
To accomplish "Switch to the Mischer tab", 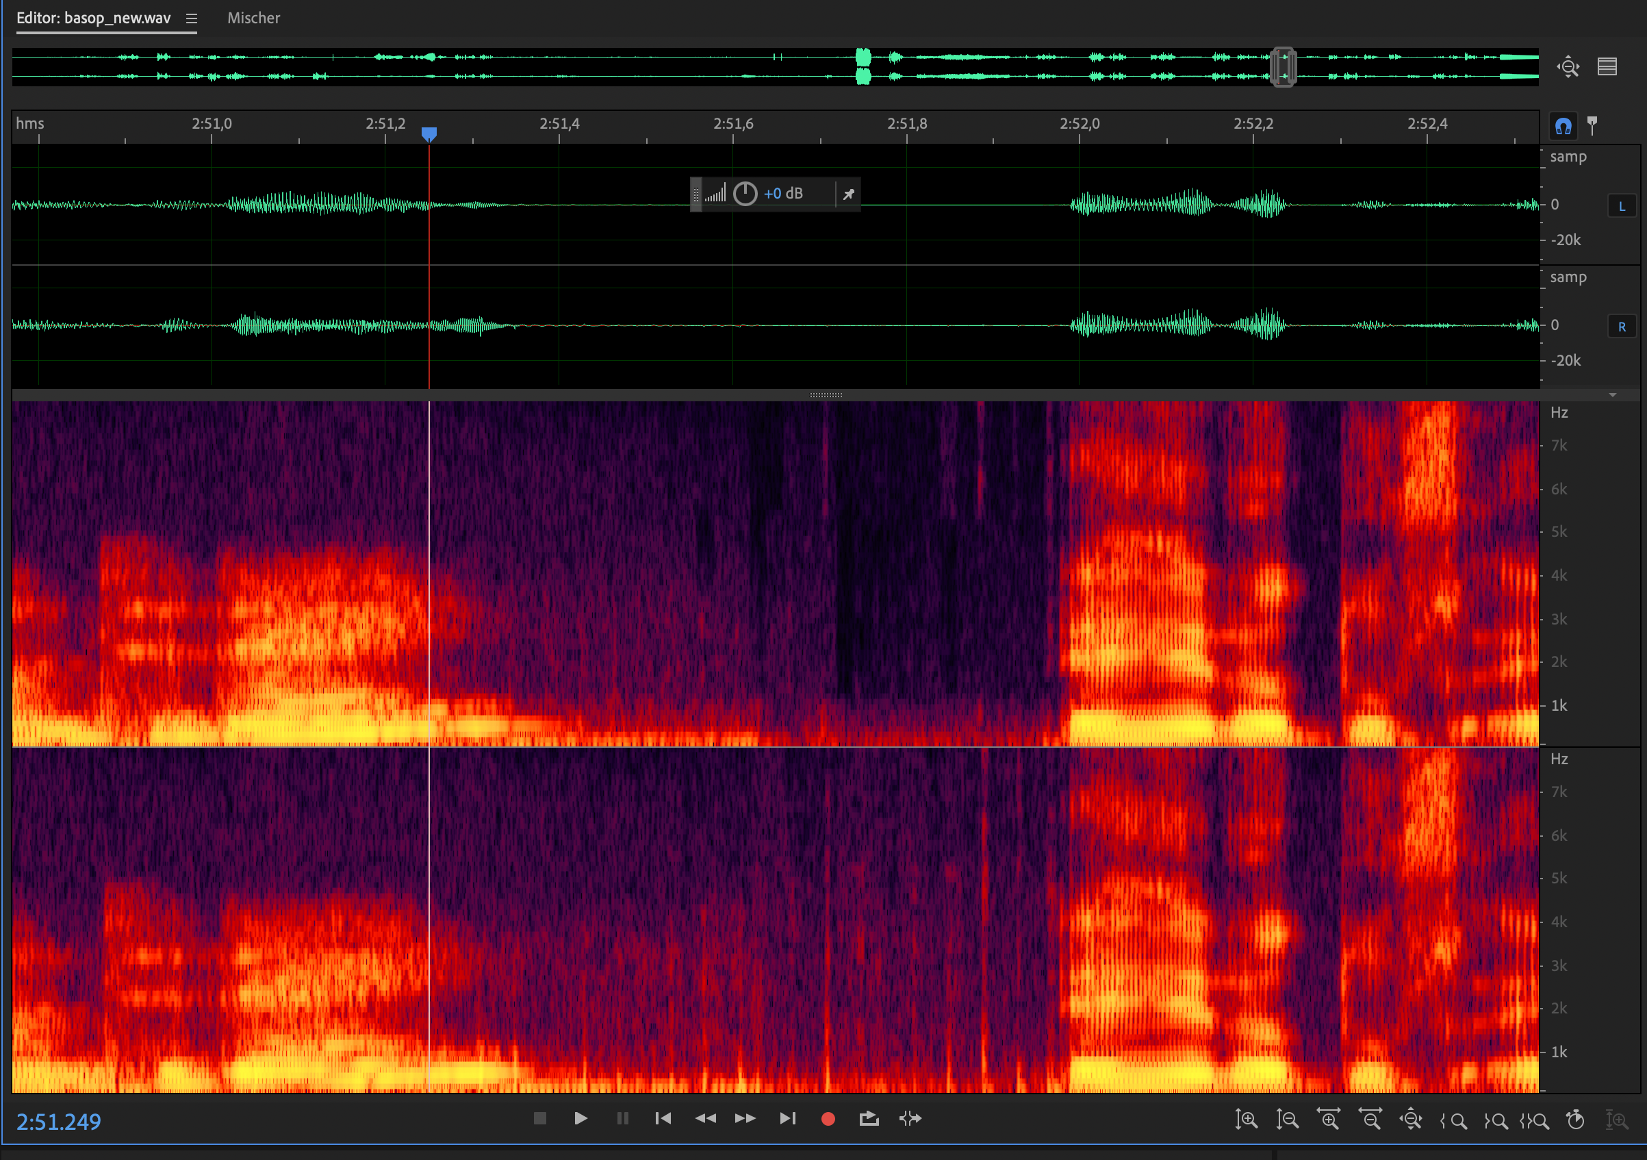I will [x=253, y=18].
